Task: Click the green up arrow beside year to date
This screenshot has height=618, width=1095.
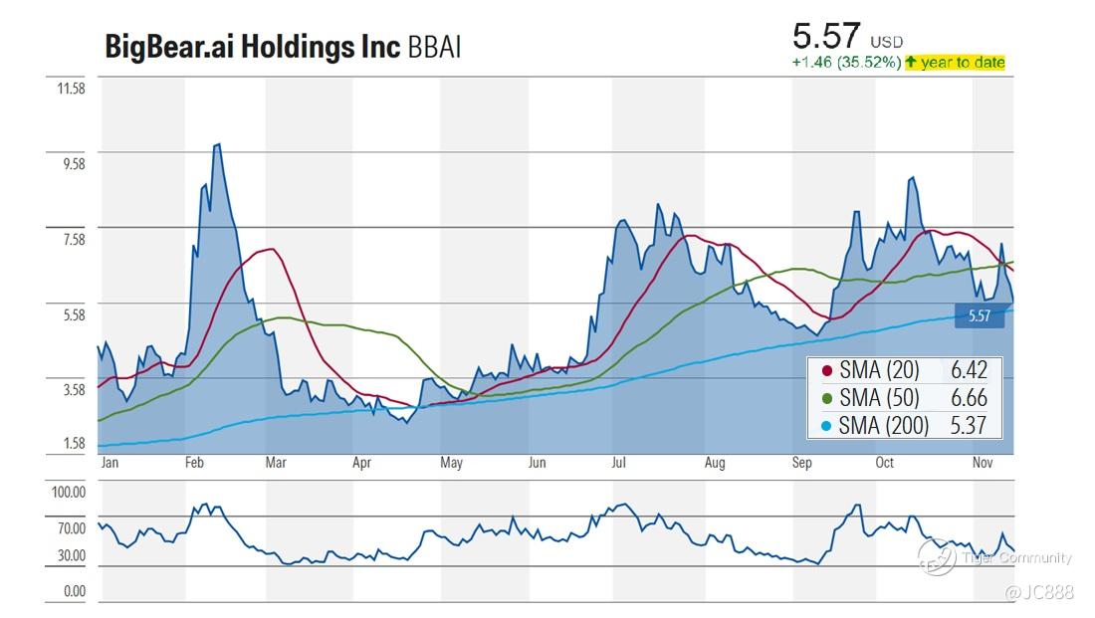Action: (911, 62)
